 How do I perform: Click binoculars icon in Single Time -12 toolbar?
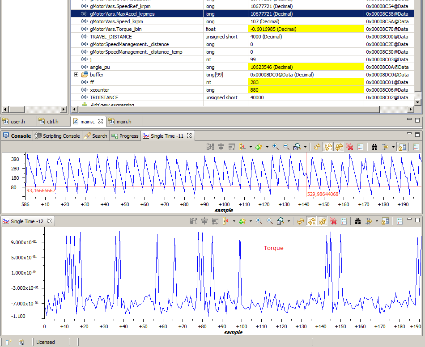pos(358,221)
